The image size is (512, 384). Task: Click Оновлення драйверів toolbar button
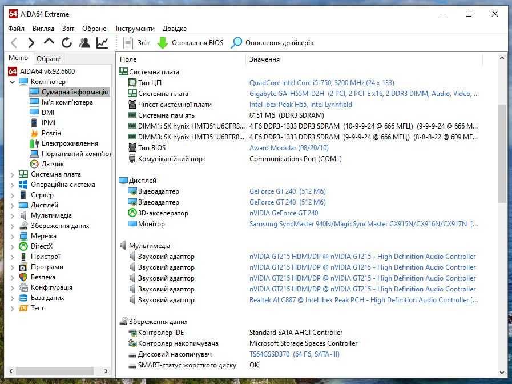(x=272, y=43)
